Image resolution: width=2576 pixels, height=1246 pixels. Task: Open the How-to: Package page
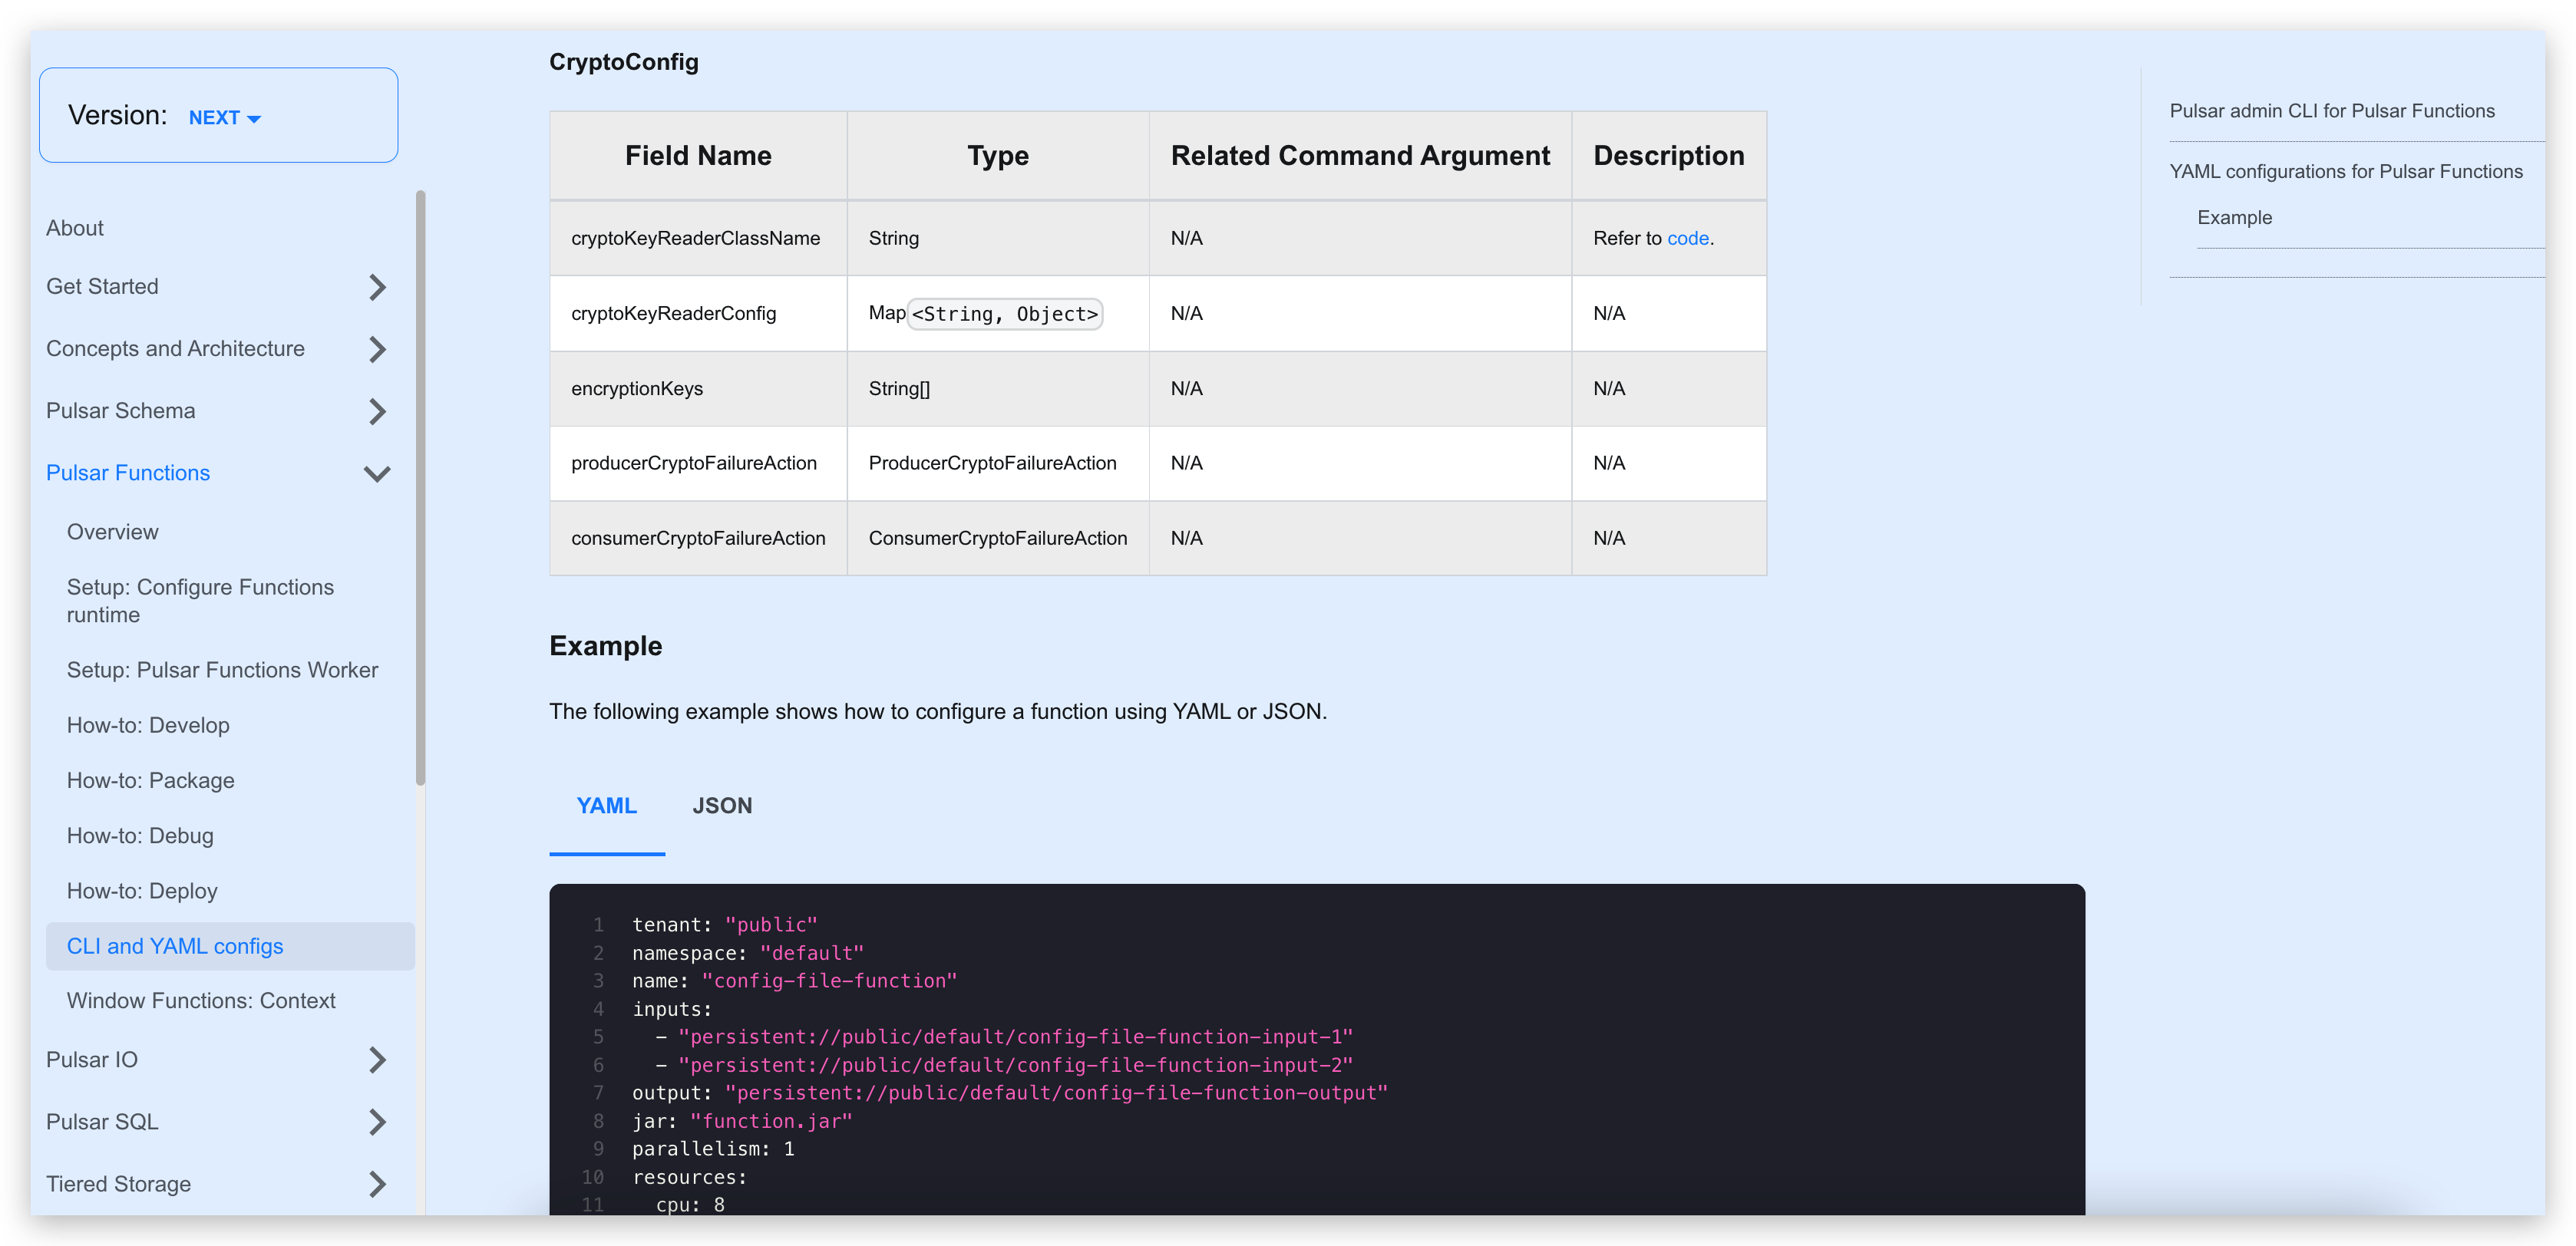click(151, 780)
